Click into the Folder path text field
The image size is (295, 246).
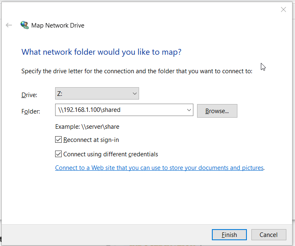tap(121, 110)
